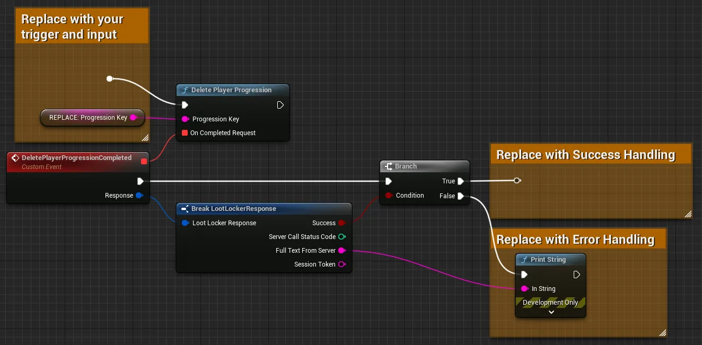Select the Print String node title
The height and width of the screenshot is (345, 702).
click(548, 260)
